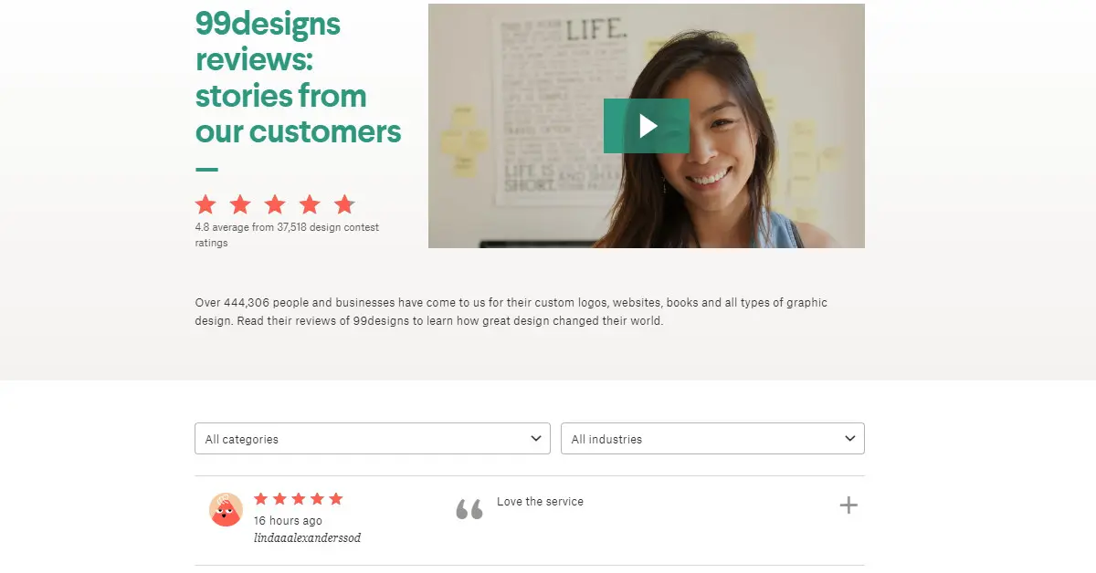Click the fifth star in header rating
This screenshot has height=573, width=1096.
[344, 204]
